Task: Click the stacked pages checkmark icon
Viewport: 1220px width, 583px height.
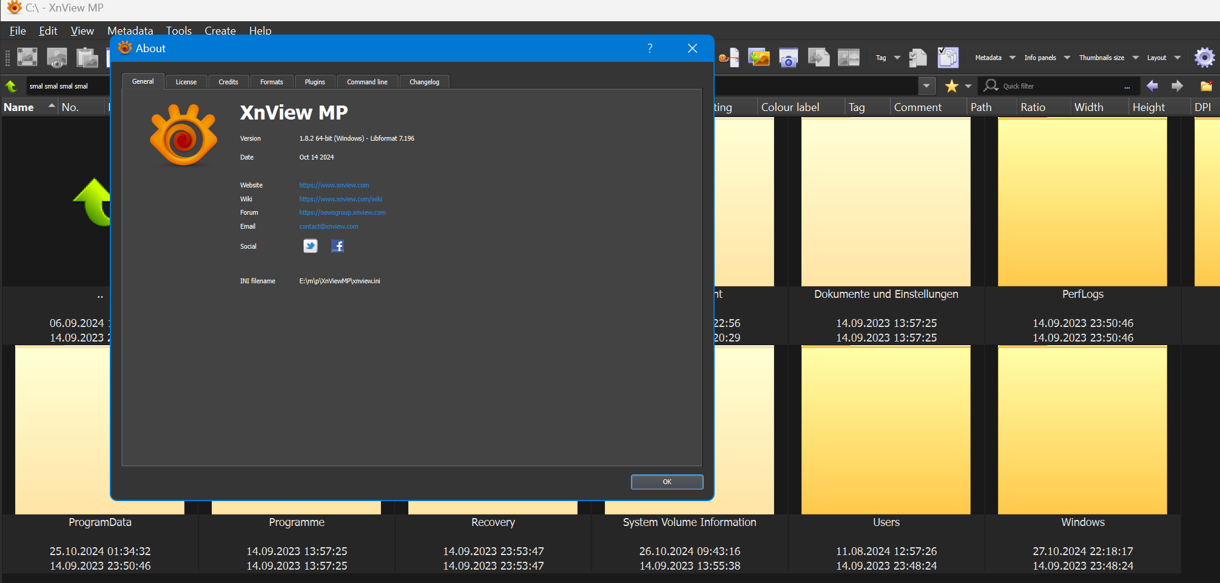Action: click(x=948, y=58)
